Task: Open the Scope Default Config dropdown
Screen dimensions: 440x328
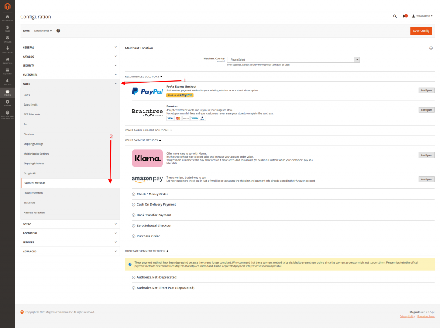Action: pyautogui.click(x=43, y=31)
